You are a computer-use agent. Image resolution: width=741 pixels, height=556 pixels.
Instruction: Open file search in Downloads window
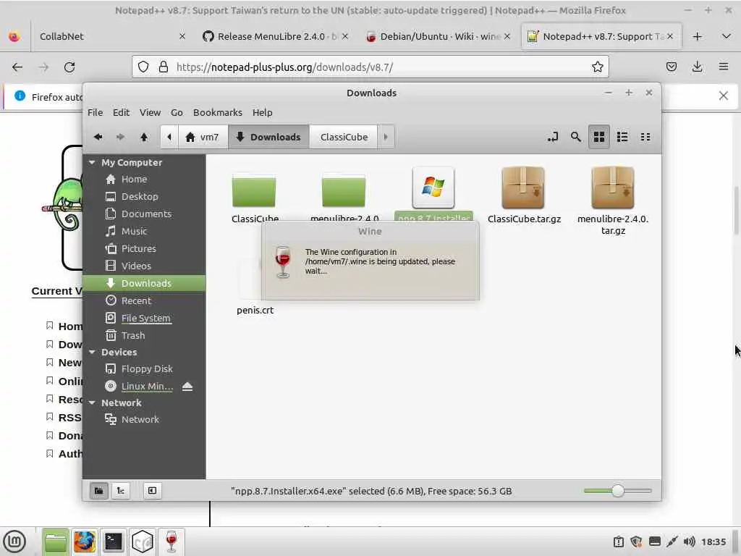[x=575, y=137]
